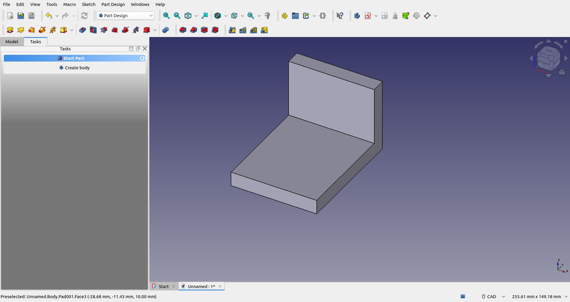Open the Part Design menu
This screenshot has height=302, width=570.
(113, 4)
